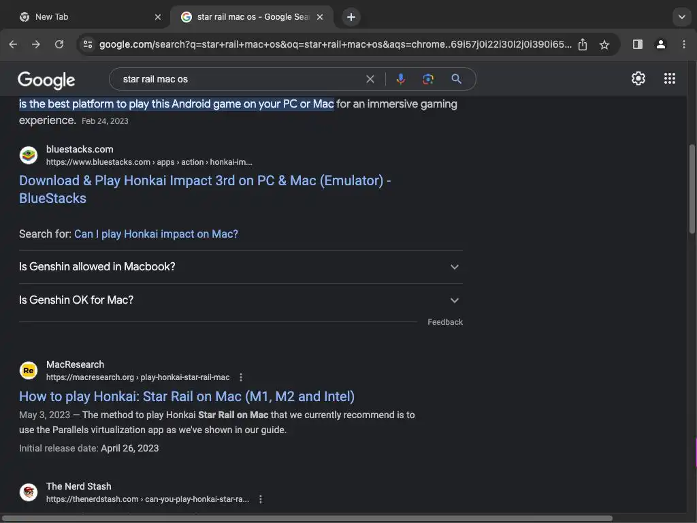This screenshot has width=697, height=523.
Task: Go forward using the browser forward arrow
Action: click(x=36, y=44)
